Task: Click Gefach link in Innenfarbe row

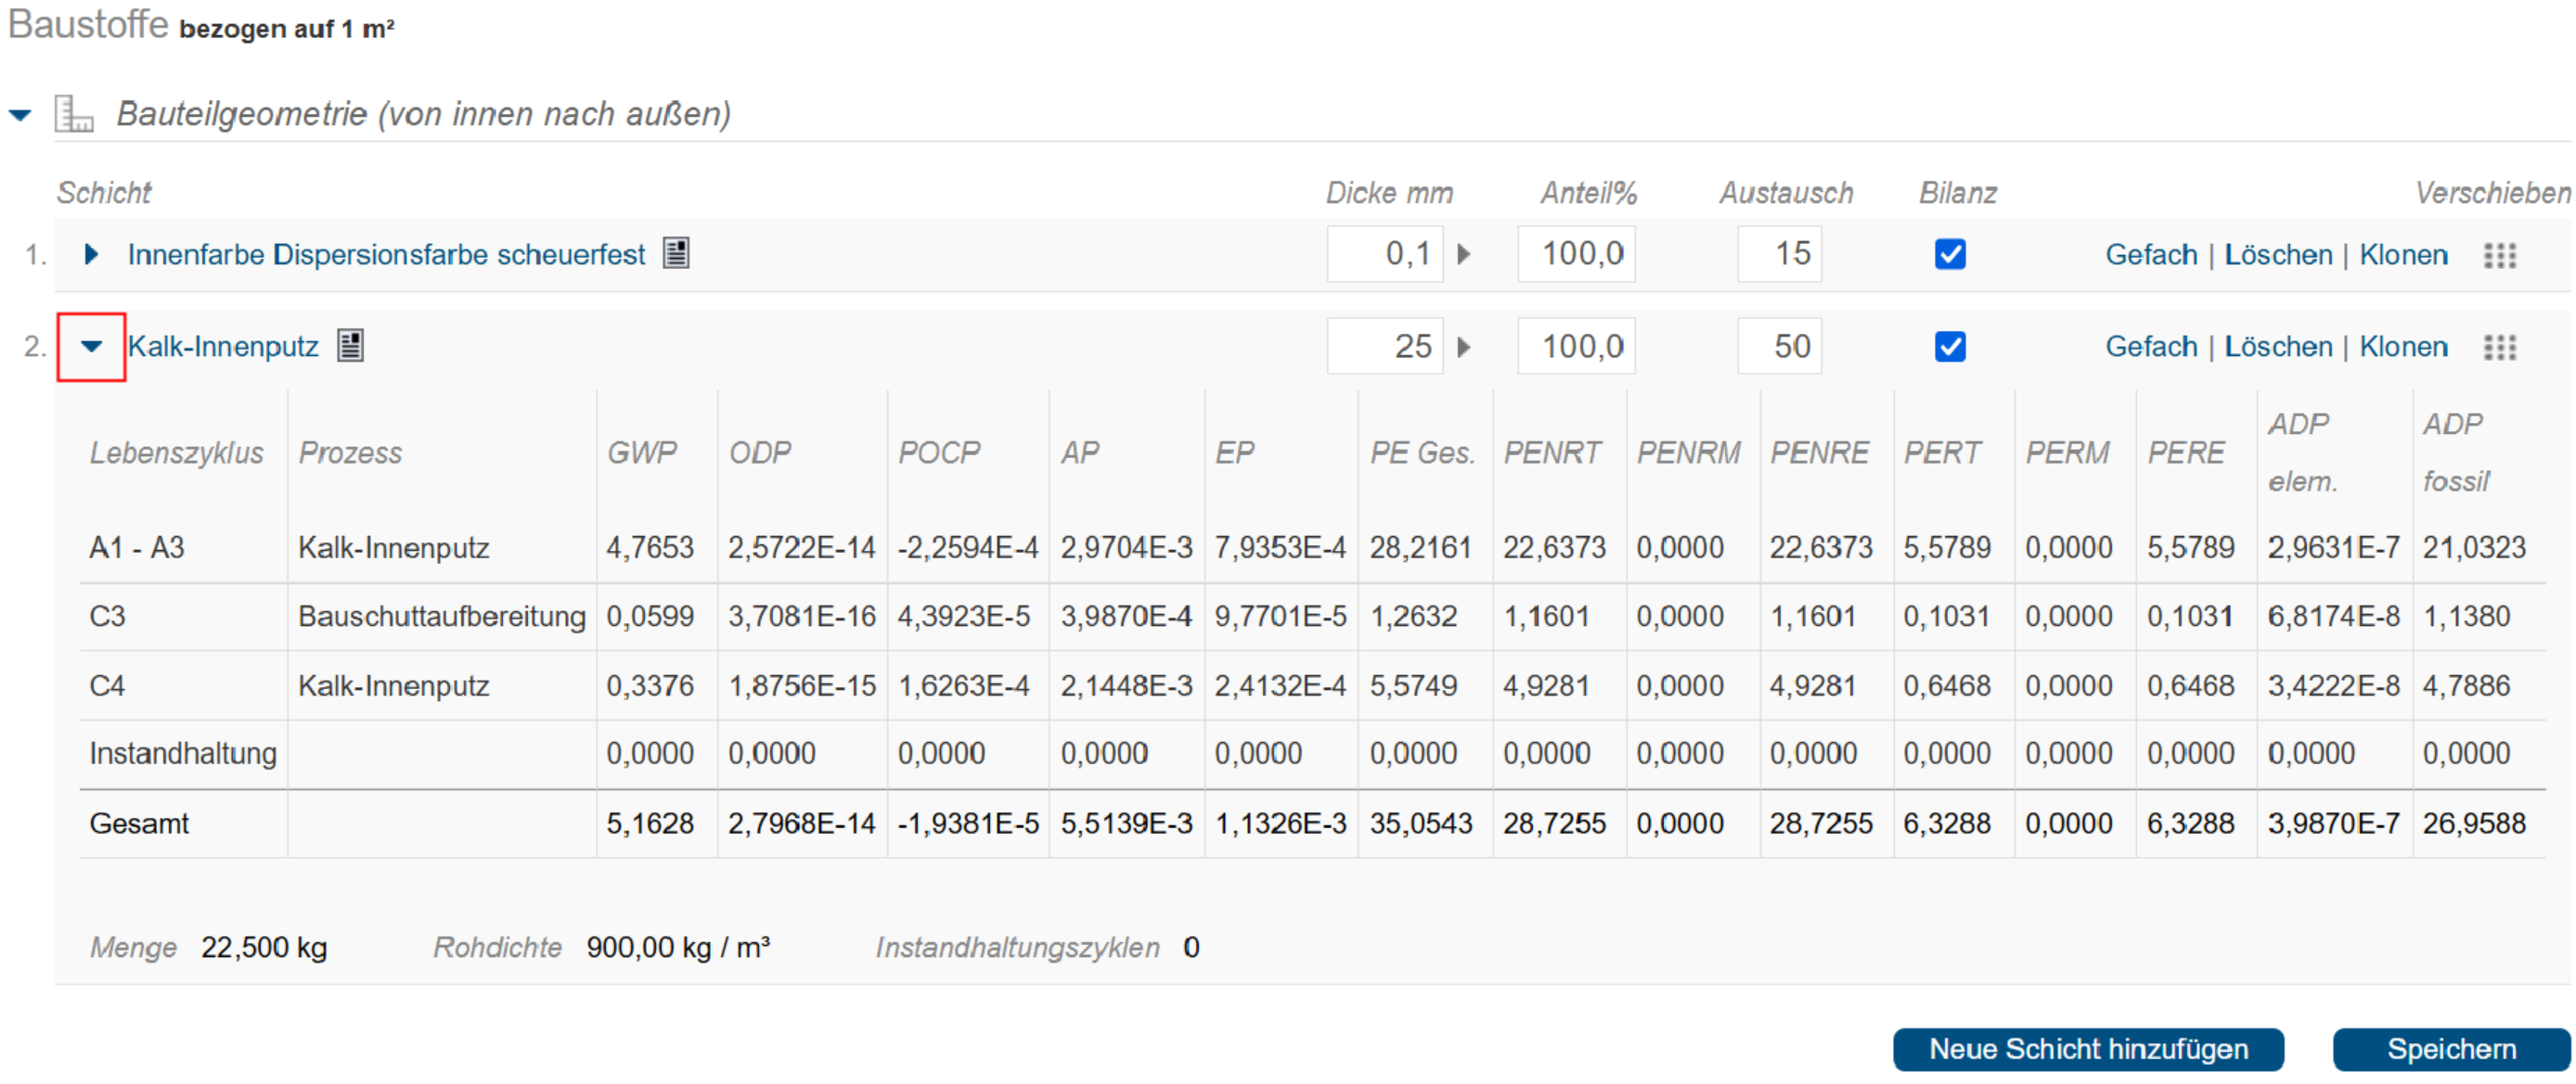Action: pyautogui.click(x=2151, y=255)
